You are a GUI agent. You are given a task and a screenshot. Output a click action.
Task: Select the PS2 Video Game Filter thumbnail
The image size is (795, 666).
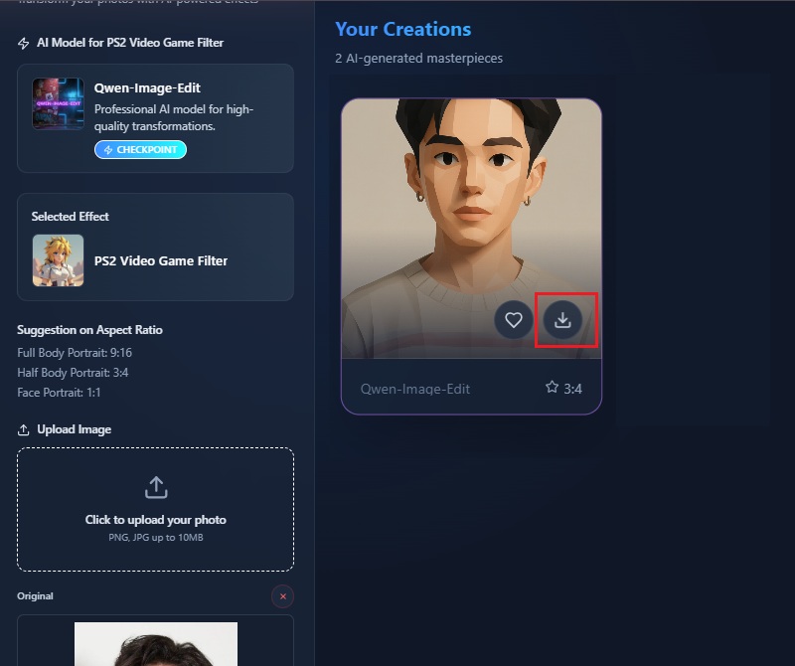58,260
